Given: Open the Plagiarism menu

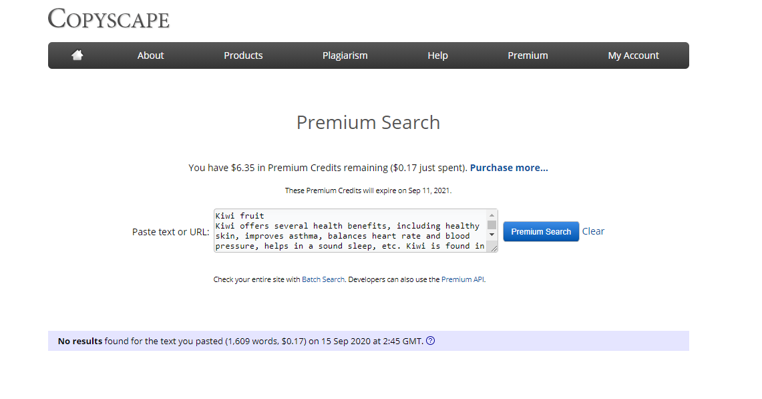Looking at the screenshot, I should 345,55.
